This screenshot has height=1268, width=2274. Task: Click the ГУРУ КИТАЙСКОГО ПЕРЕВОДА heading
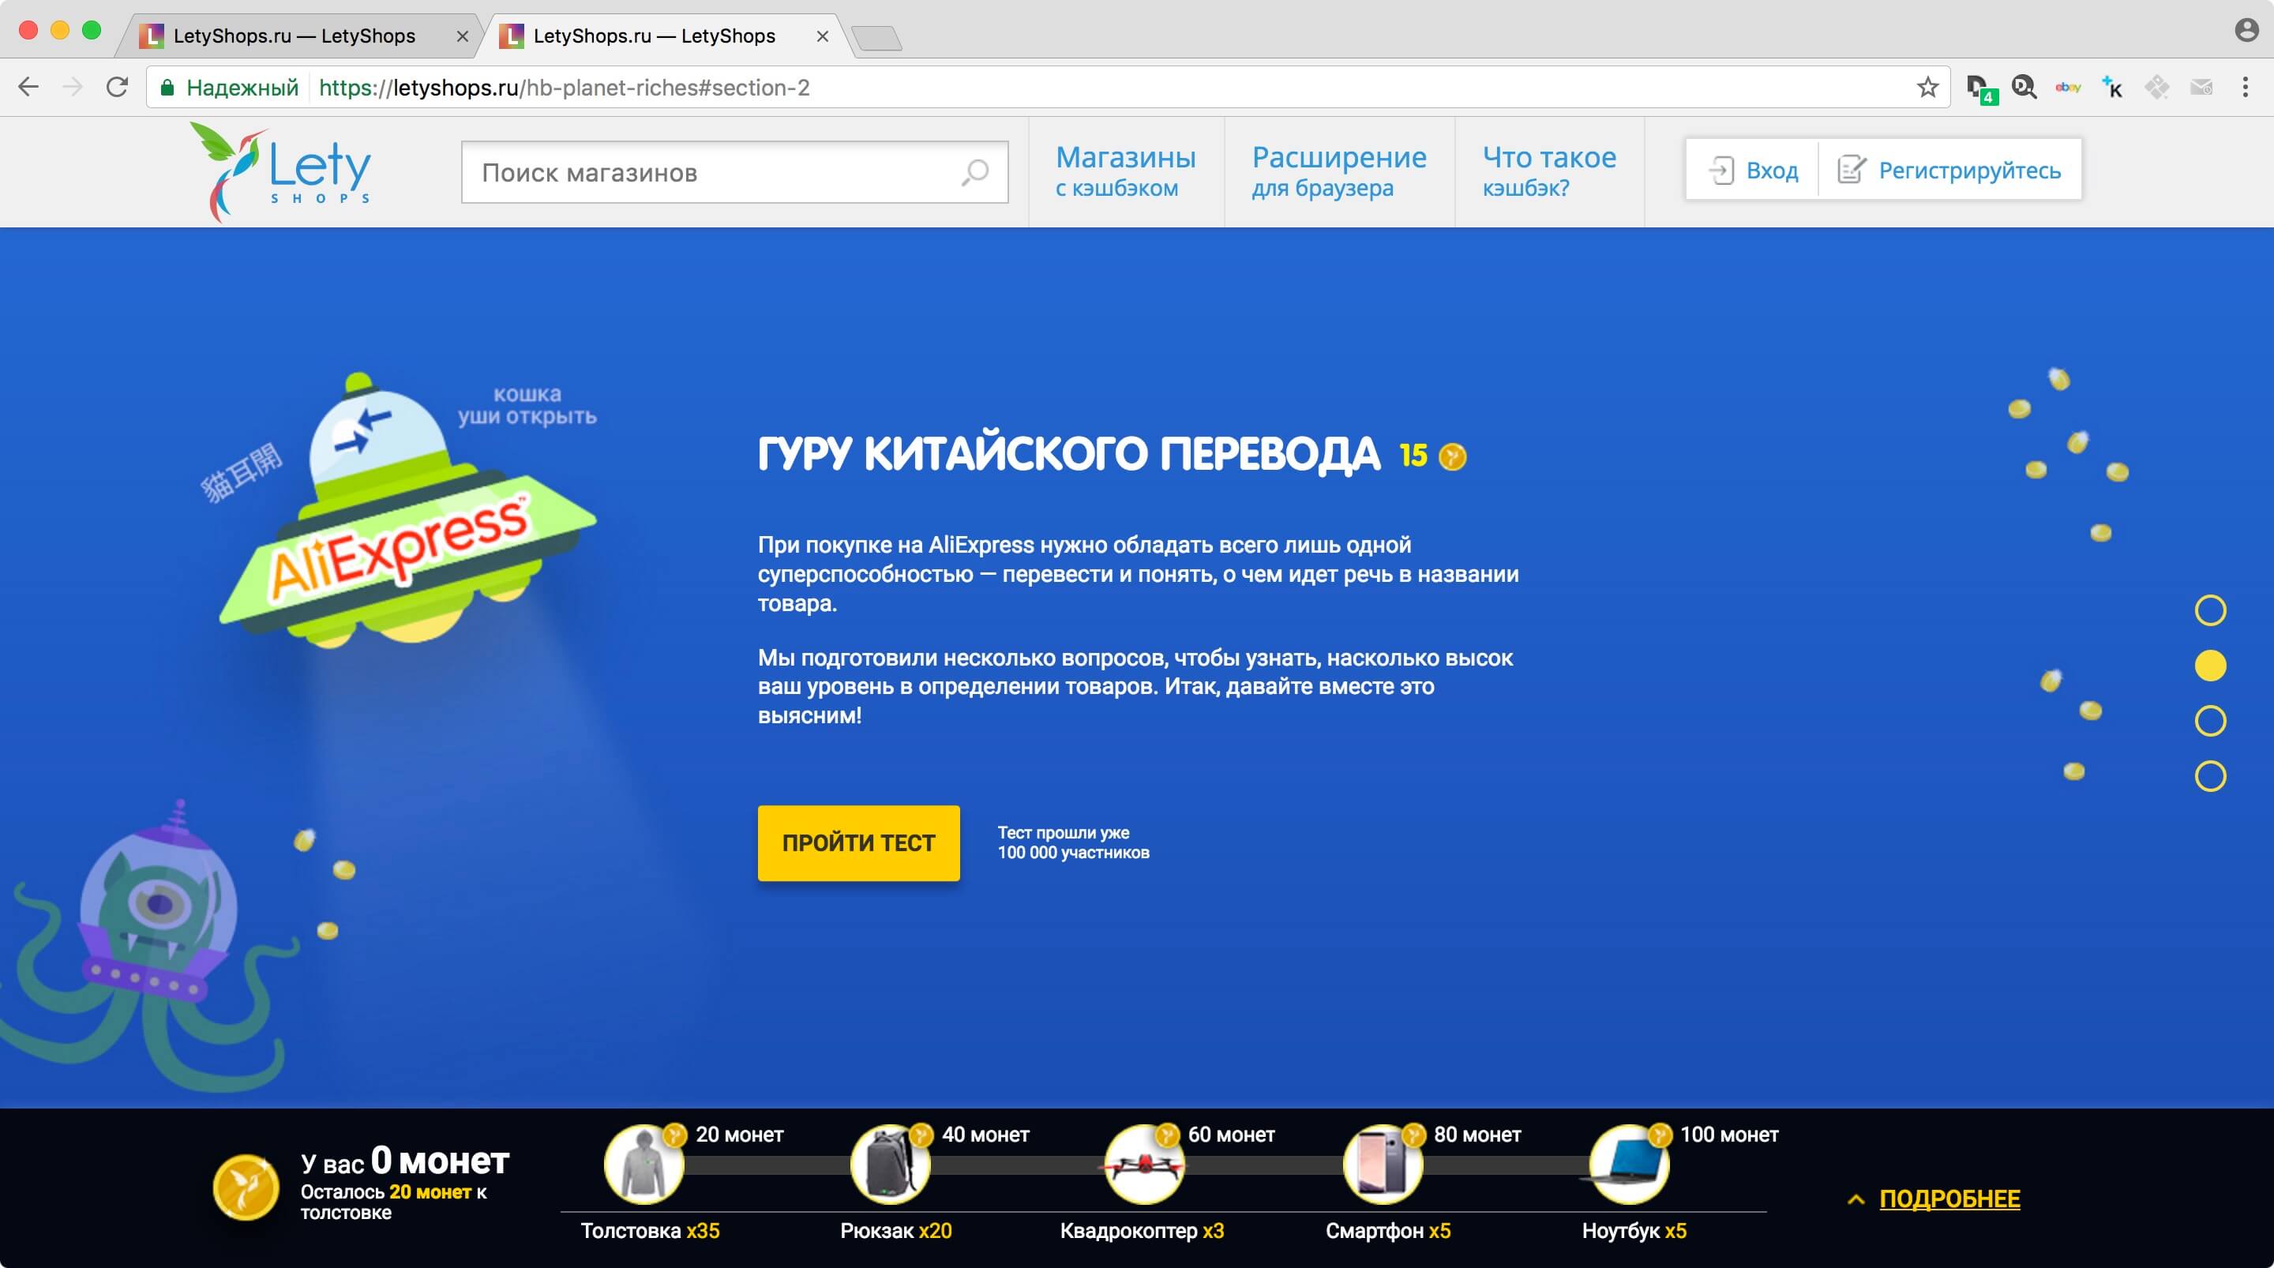click(1068, 455)
